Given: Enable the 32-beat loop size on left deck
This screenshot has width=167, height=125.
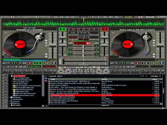Looking at the screenshot, I should (25, 67).
